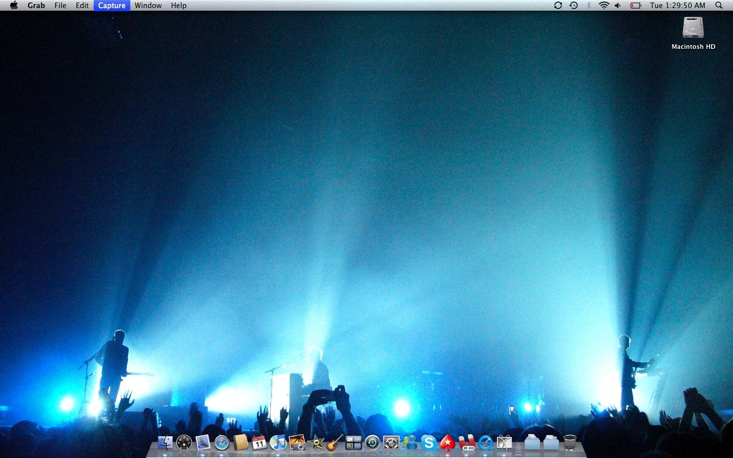
Task: Open the Window menu
Action: [148, 6]
